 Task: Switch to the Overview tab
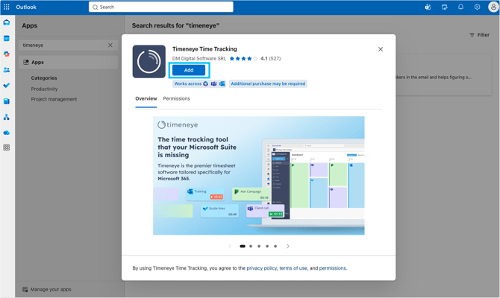coord(146,98)
